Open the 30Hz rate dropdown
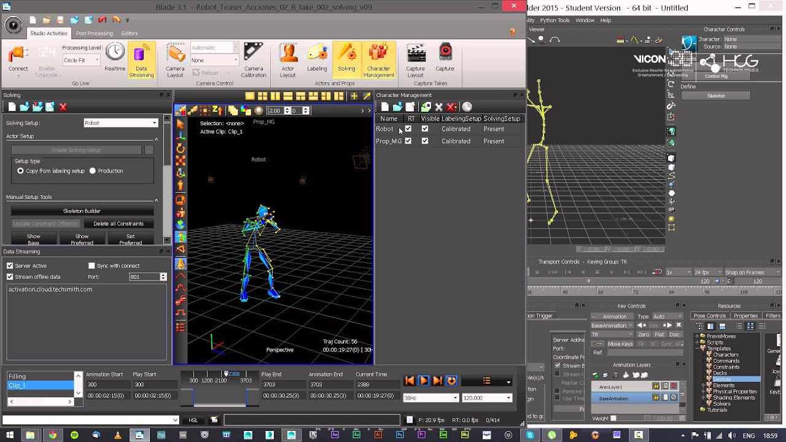 tap(430, 398)
